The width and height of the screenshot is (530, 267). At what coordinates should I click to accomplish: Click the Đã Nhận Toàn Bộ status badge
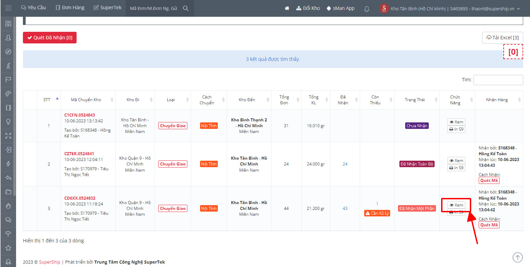[x=417, y=164]
